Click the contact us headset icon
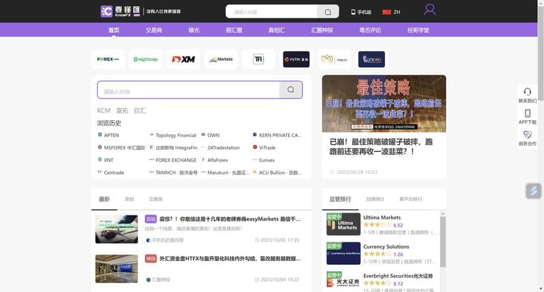The height and width of the screenshot is (292, 544). (x=528, y=92)
